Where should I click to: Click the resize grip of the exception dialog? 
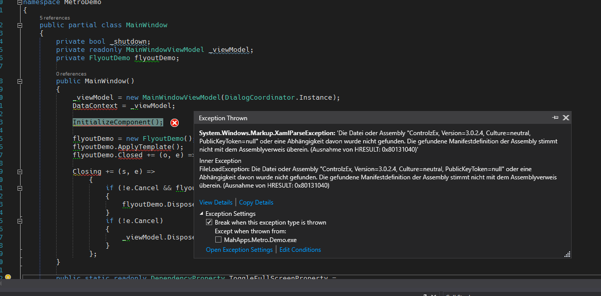(x=567, y=254)
